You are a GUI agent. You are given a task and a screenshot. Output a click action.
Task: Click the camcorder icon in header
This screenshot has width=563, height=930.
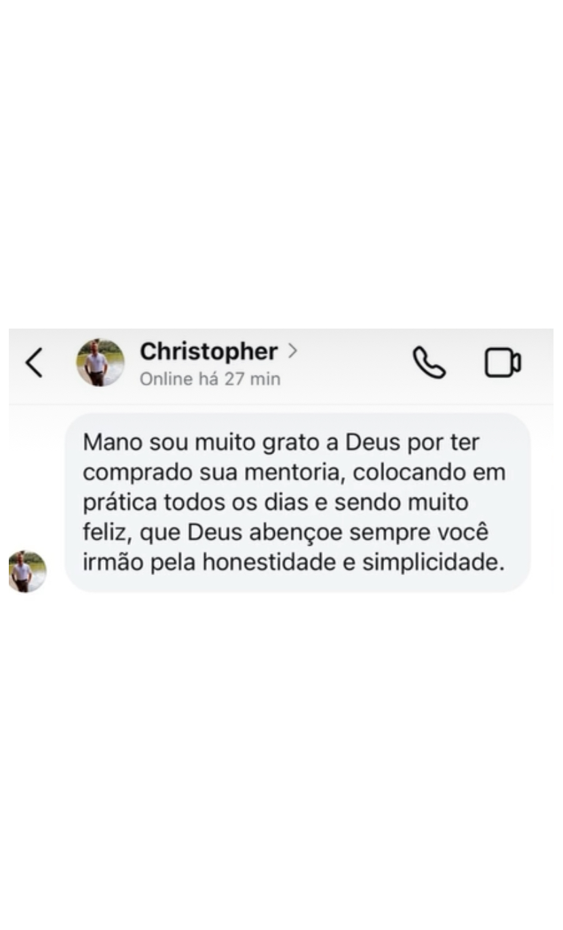(x=503, y=362)
